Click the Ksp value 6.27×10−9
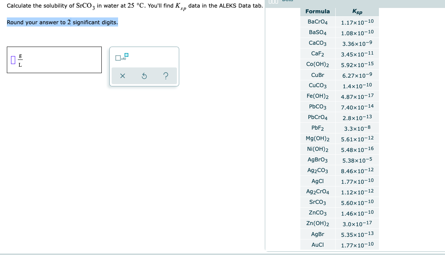Screen dimensions: 445x255 tap(357, 75)
